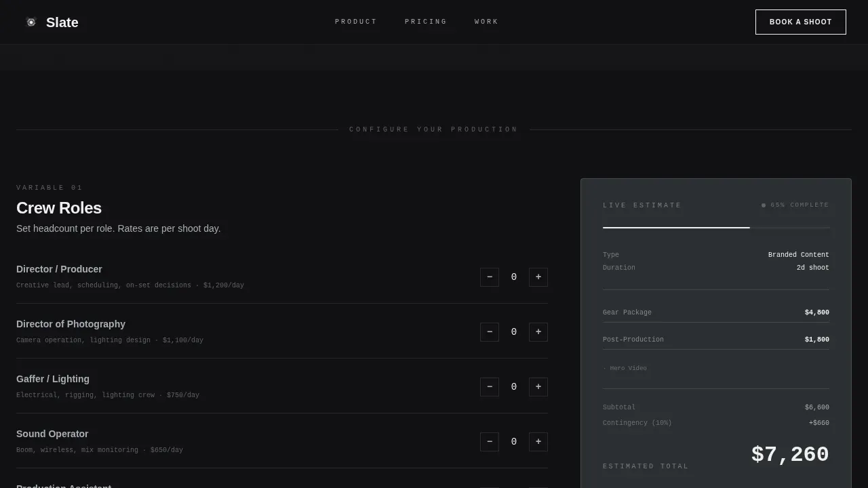This screenshot has height=488, width=868.
Task: Click the Gear Package label
Action: point(627,312)
